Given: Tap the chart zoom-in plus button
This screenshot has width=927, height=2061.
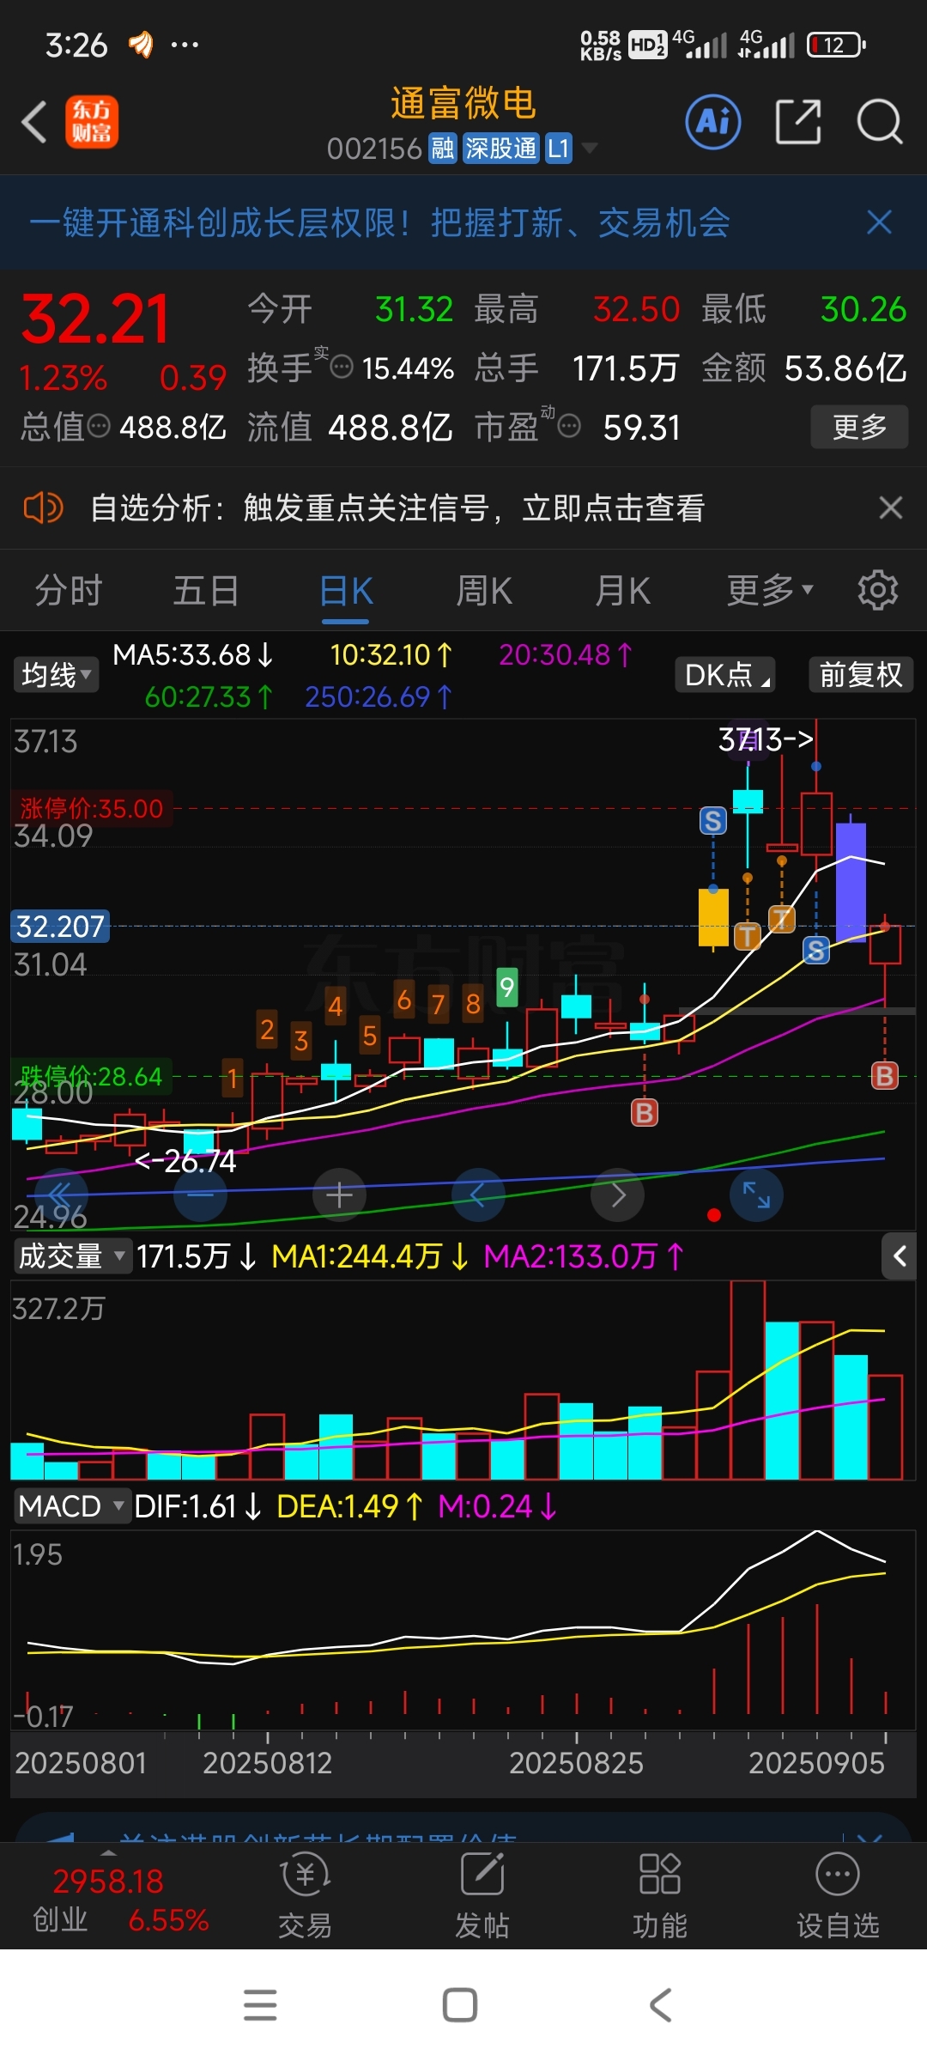Looking at the screenshot, I should coord(339,1195).
